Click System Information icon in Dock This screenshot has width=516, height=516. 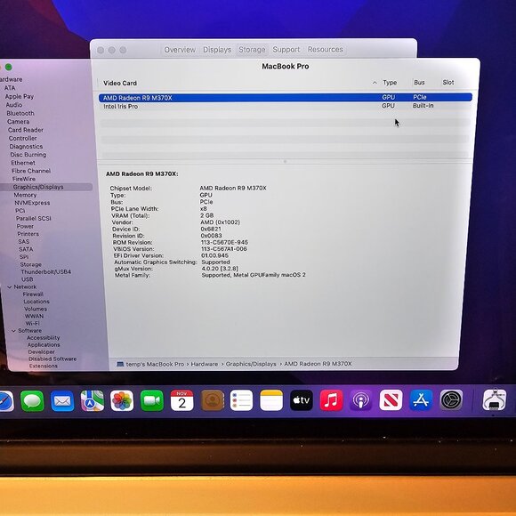tap(495, 400)
